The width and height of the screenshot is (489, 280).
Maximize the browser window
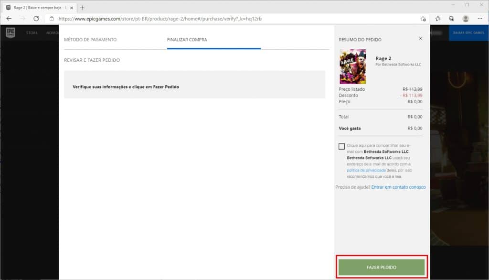467,5
